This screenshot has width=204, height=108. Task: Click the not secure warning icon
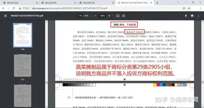20,8
